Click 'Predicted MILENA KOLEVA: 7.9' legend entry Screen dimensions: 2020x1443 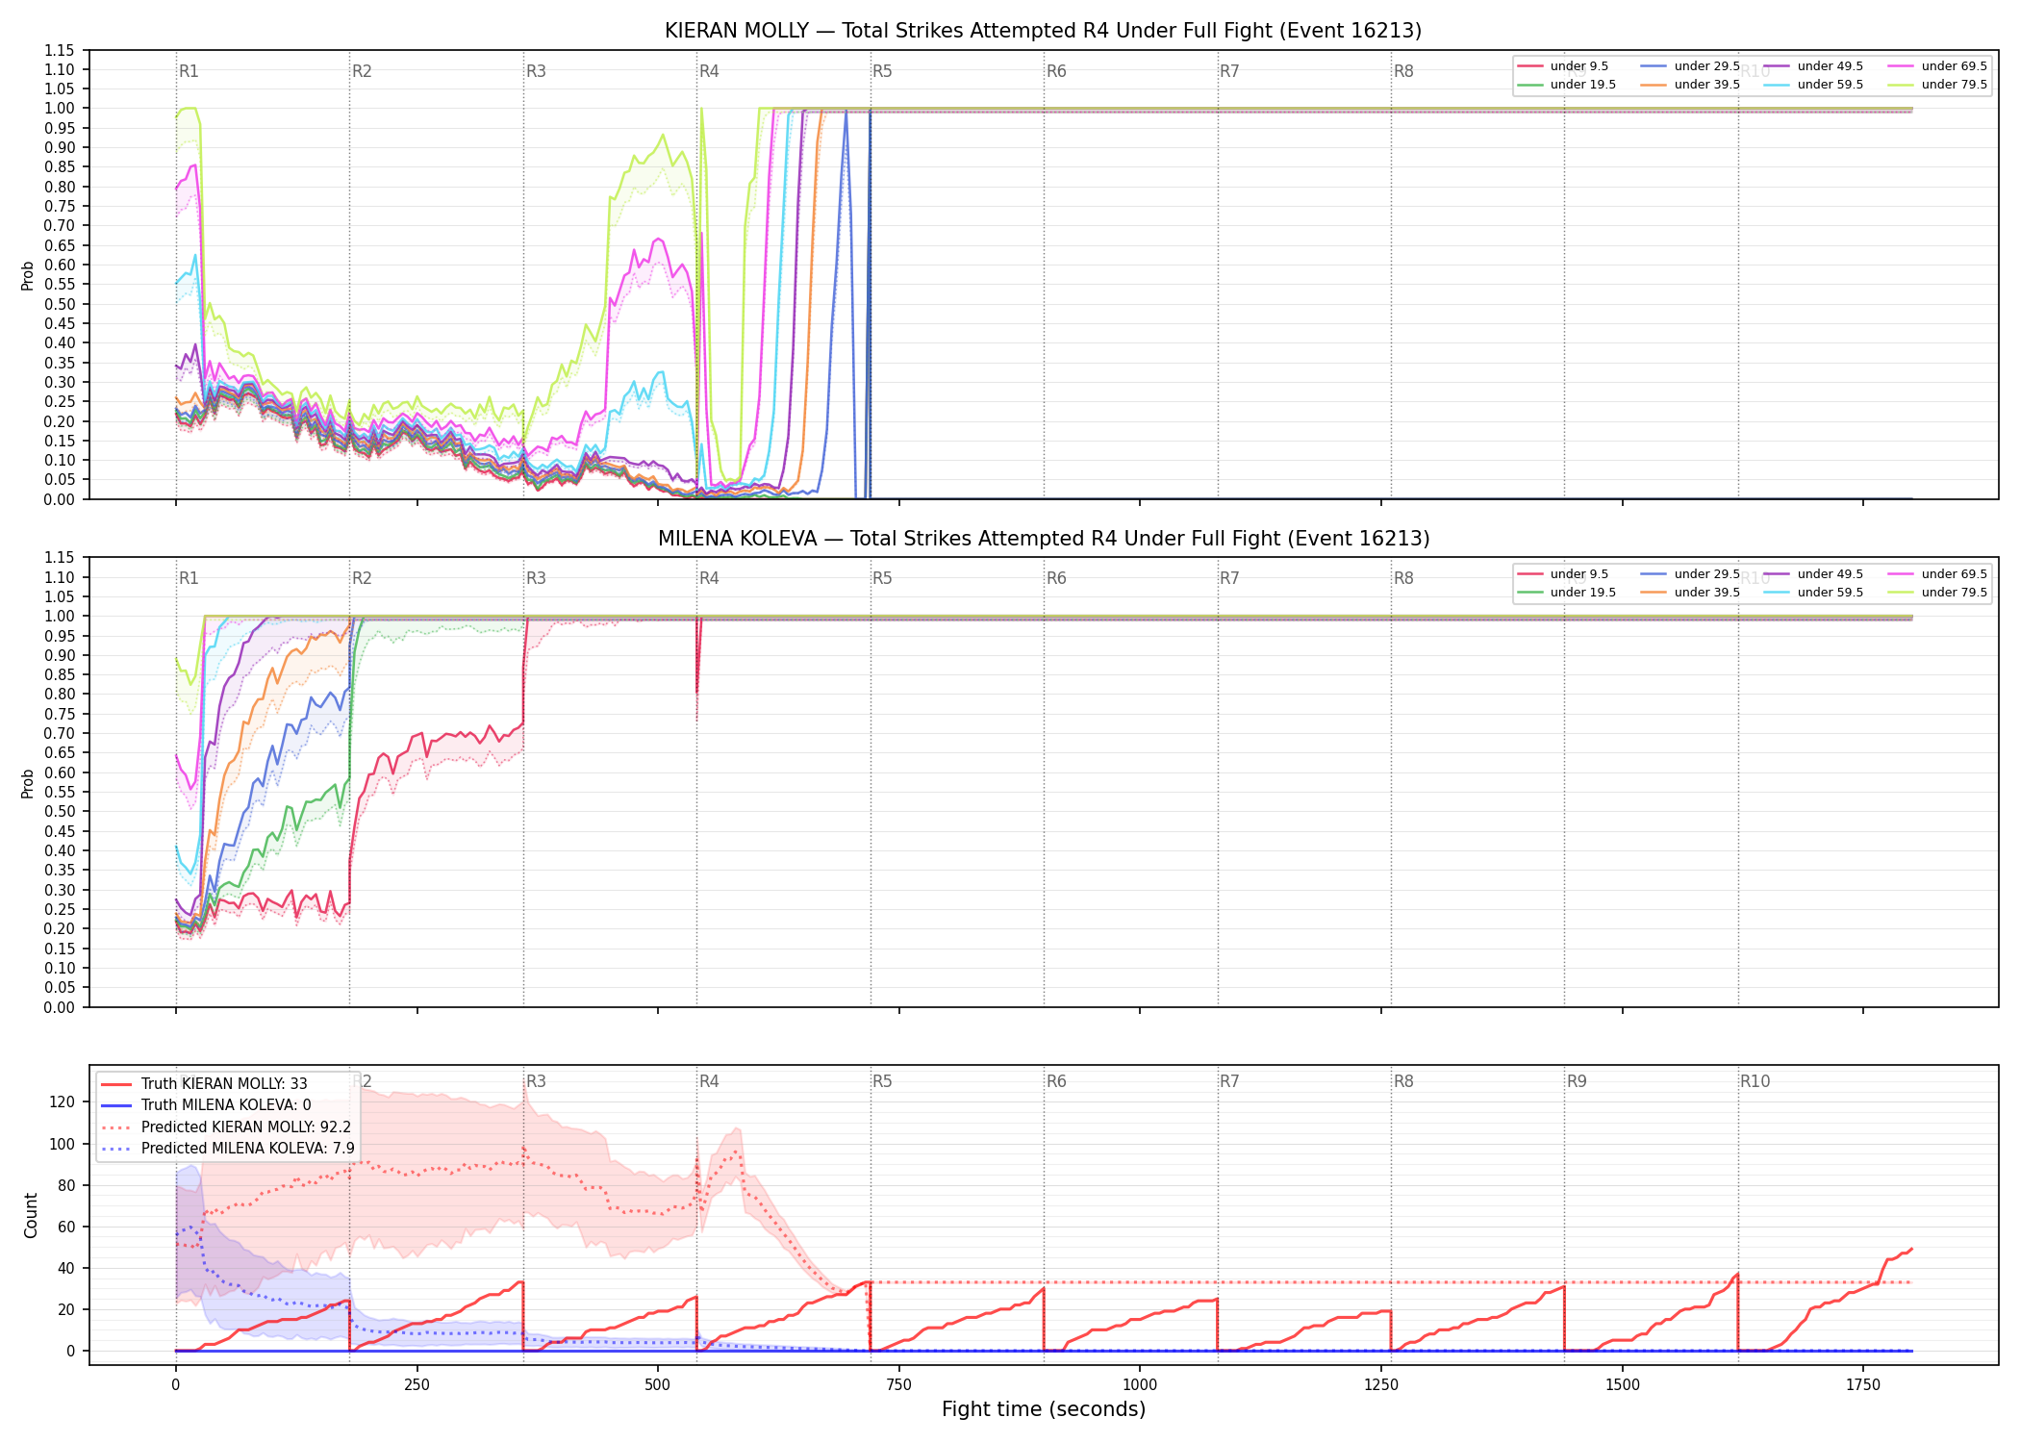[x=228, y=1149]
